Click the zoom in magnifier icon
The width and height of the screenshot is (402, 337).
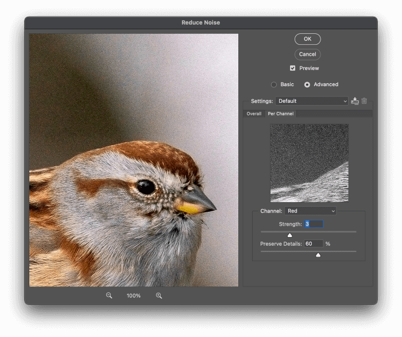159,296
